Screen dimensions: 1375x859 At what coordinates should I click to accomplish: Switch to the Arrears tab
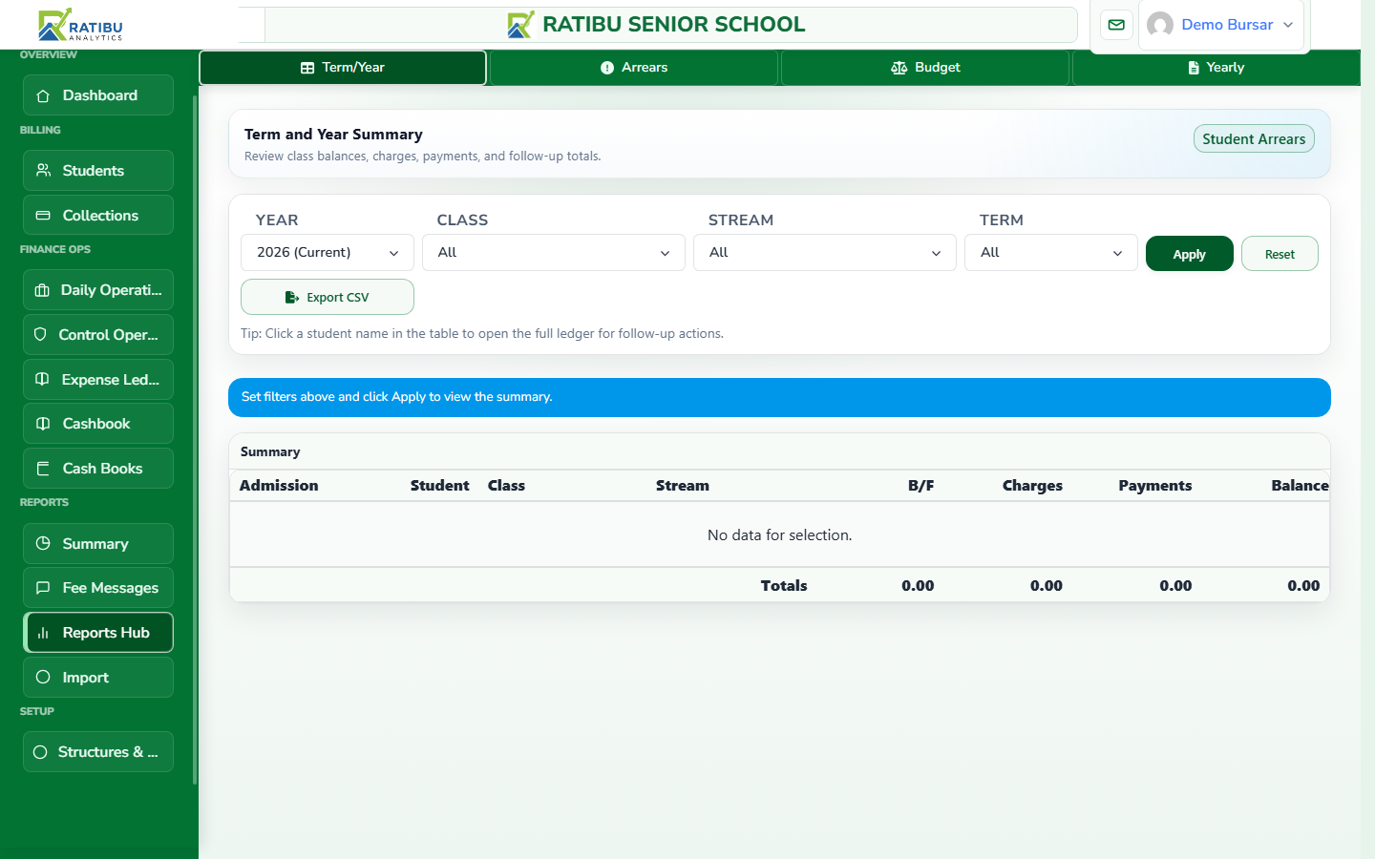[x=634, y=68]
